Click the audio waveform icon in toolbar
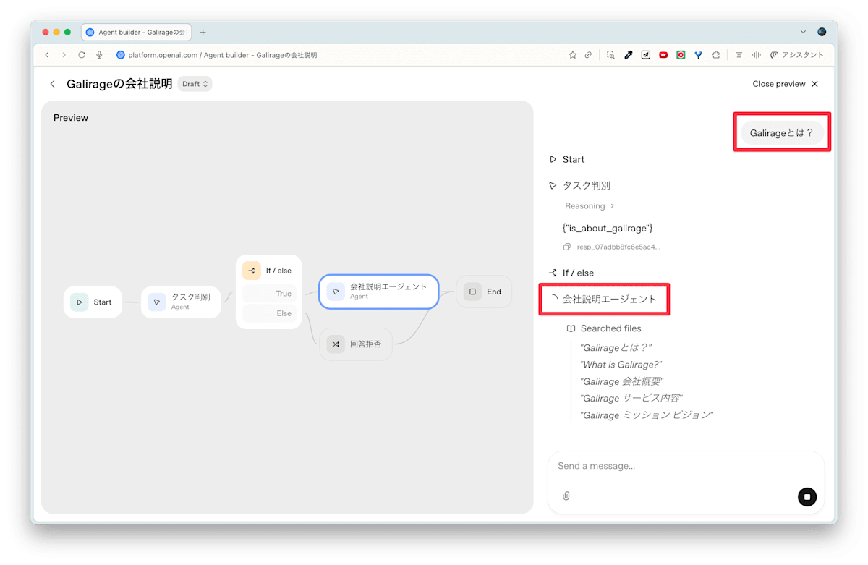Screen dimensions: 868x565 [757, 55]
